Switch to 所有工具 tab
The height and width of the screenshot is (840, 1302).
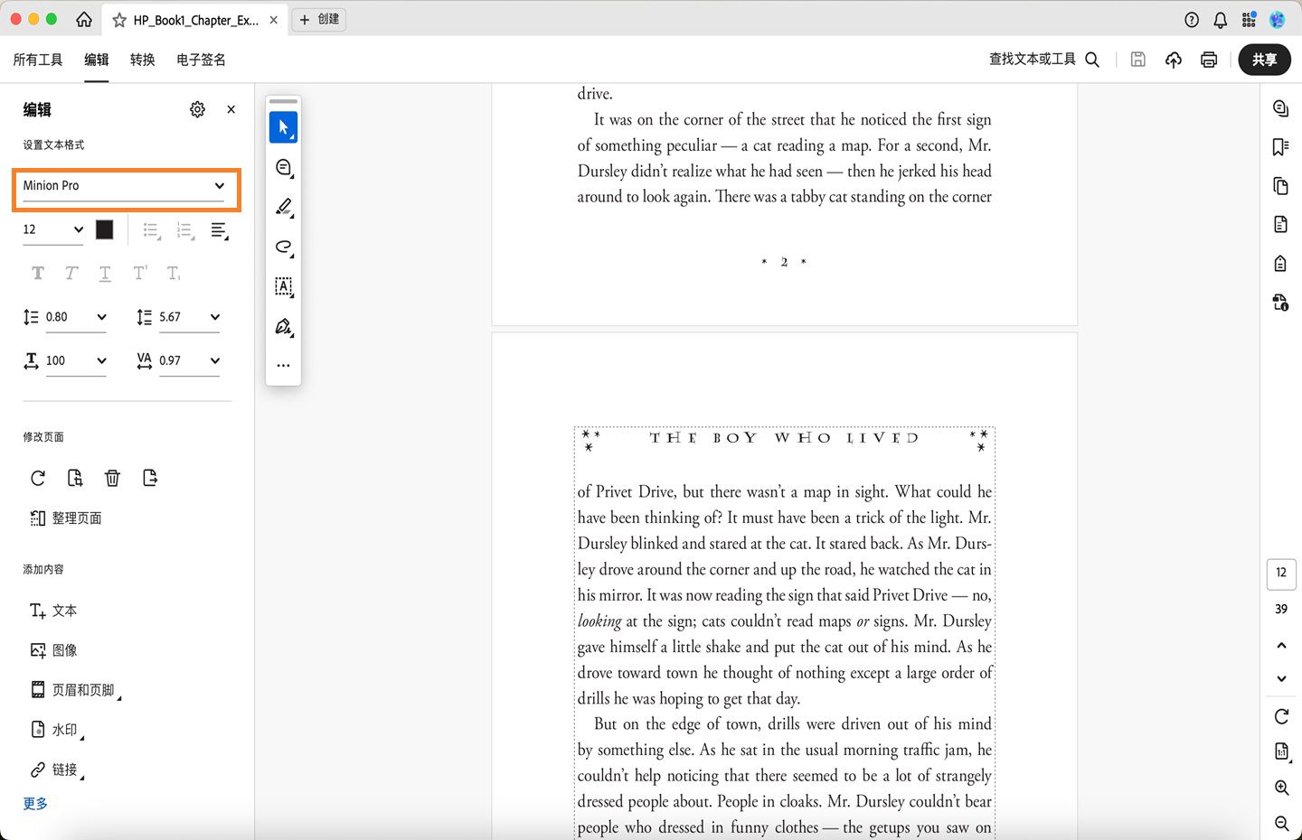(38, 60)
